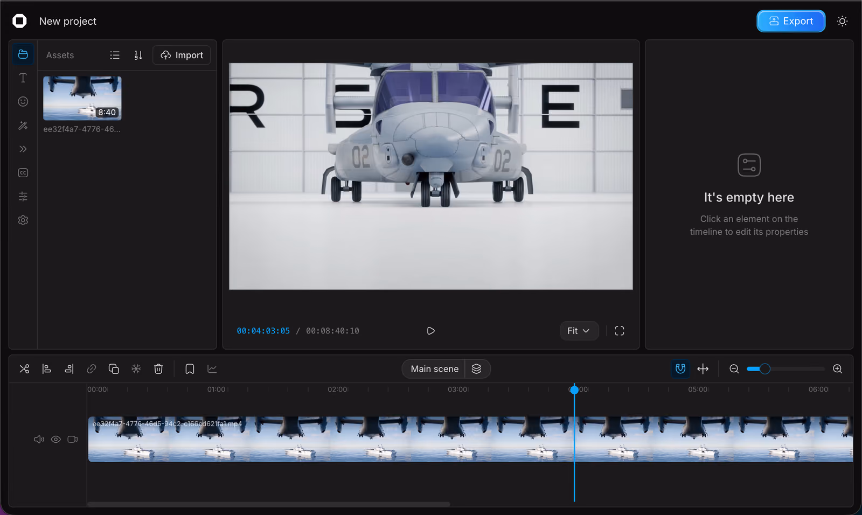
Task: Open the effects magic wand panel
Action: [23, 126]
